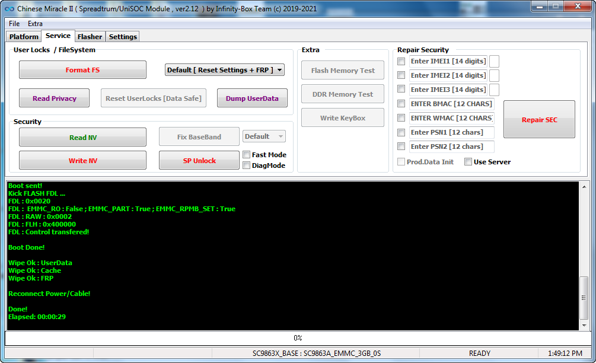Viewport: 596px width, 363px height.
Task: Click the DDR Memory Test button
Action: pyautogui.click(x=342, y=94)
